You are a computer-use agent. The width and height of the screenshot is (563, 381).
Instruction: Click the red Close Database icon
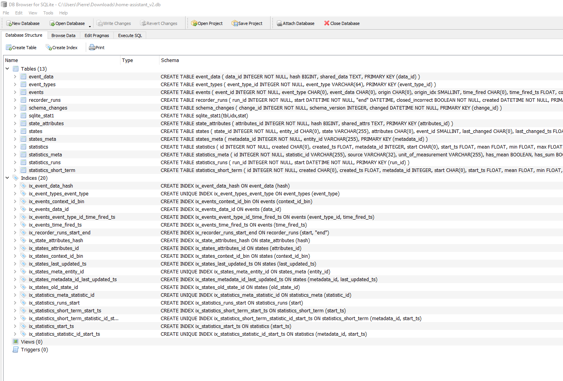pyautogui.click(x=327, y=23)
